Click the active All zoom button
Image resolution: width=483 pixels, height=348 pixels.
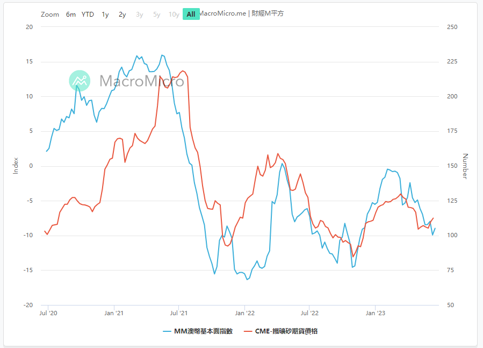click(x=191, y=15)
